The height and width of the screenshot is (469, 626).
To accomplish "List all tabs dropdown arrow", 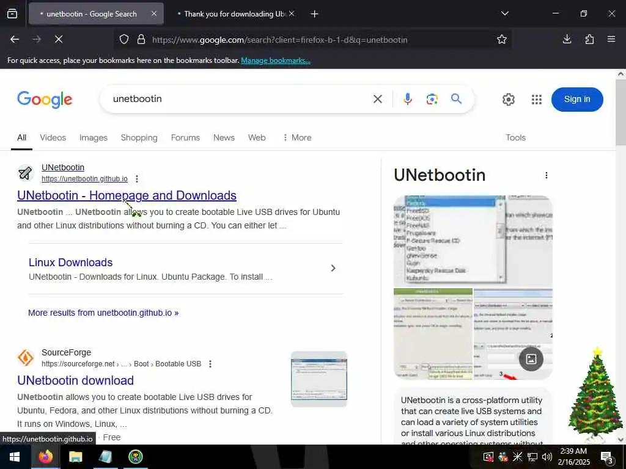I will pos(504,13).
